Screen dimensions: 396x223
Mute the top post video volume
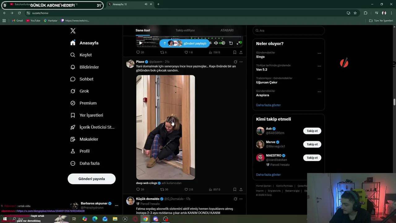tap(216, 43)
